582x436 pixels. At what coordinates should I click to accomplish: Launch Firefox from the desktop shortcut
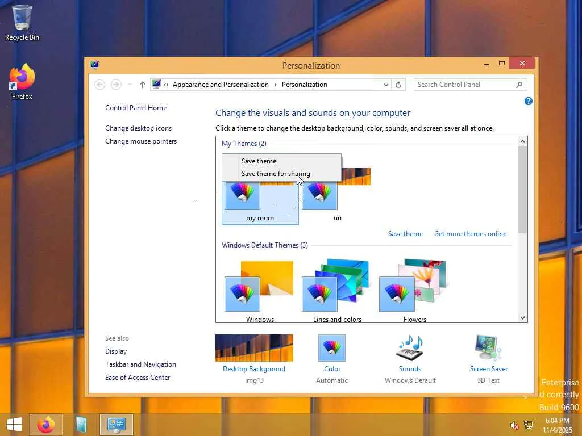[22, 82]
